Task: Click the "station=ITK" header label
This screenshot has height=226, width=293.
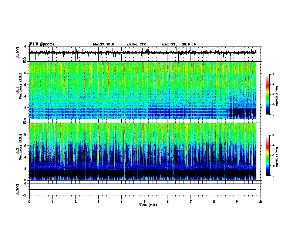Action: tap(137, 44)
